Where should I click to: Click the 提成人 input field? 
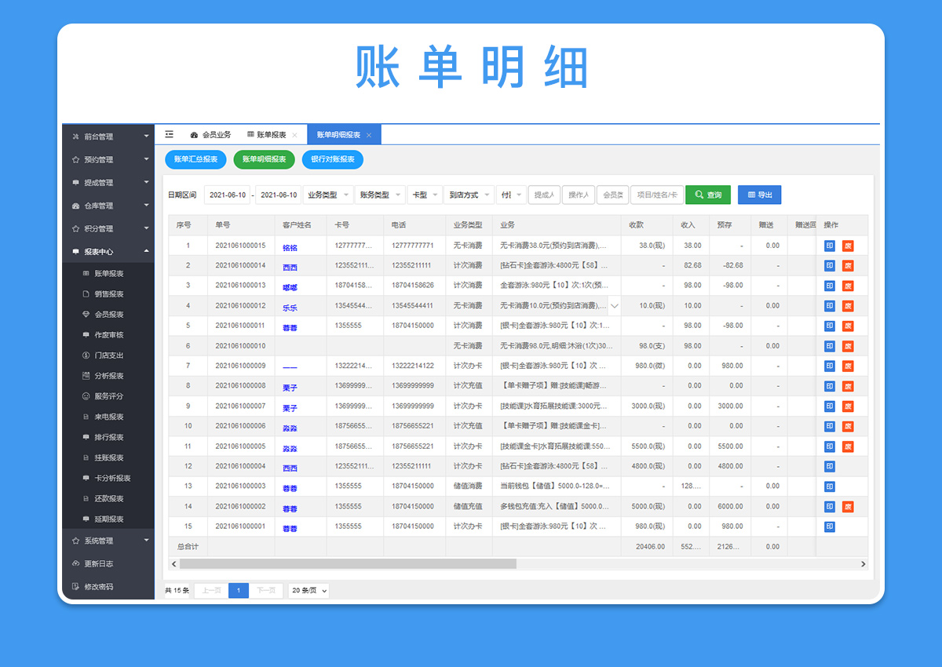(x=544, y=195)
